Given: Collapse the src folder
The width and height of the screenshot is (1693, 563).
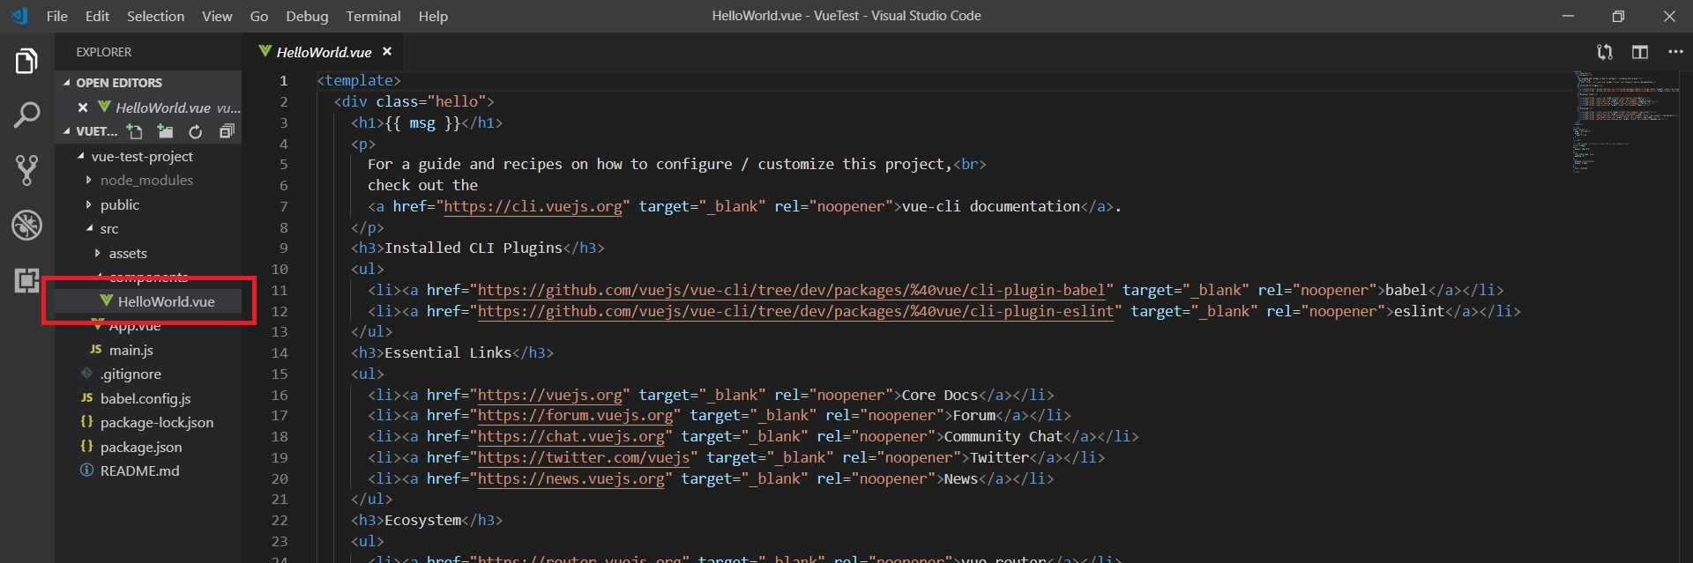Looking at the screenshot, I should pos(89,228).
